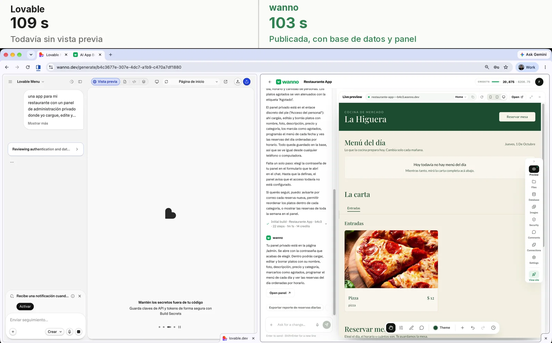Open notification info help icon

pos(73,296)
